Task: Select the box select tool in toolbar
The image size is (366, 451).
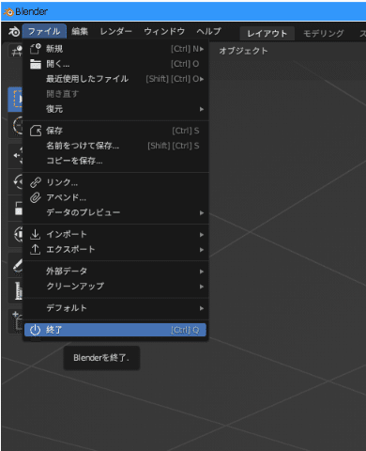Action: pos(16,100)
